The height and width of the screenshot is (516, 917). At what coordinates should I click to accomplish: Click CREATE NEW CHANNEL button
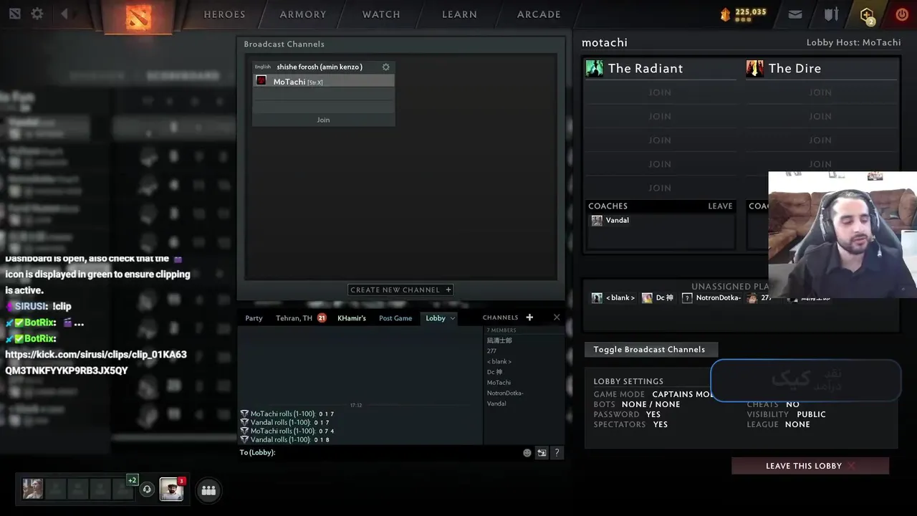coord(400,290)
